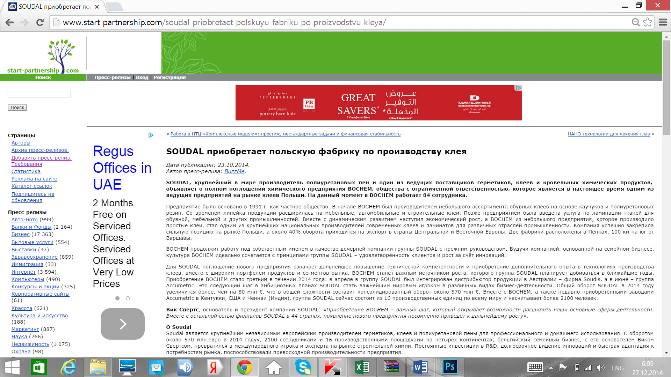This screenshot has height=377, width=671.
Task: Open the НАНО технологии для лечения глаз link
Action: tap(609, 134)
